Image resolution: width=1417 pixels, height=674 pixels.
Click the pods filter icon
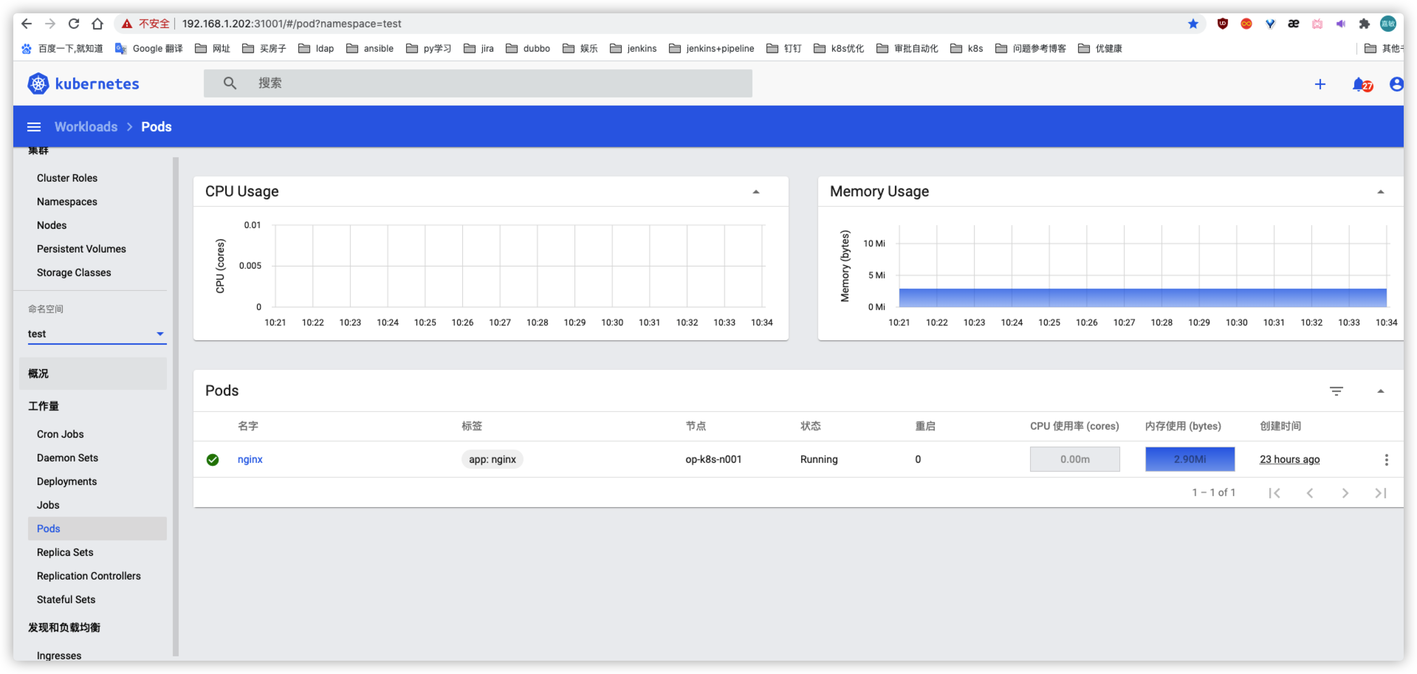[x=1336, y=391]
